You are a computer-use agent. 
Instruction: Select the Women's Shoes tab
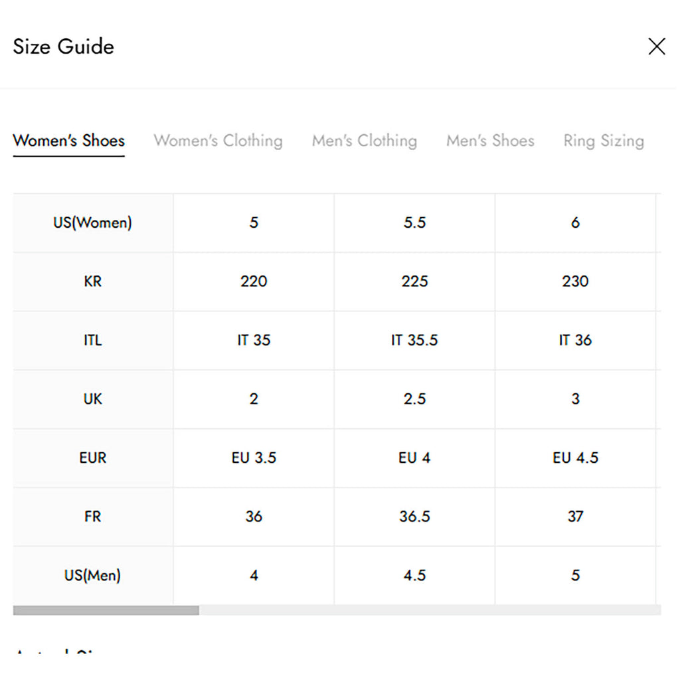(x=69, y=141)
